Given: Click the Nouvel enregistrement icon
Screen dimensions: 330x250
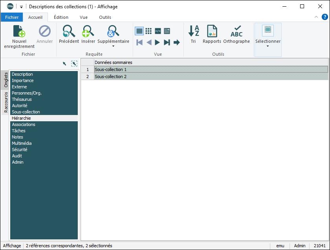Looking at the screenshot, I should [x=19, y=31].
